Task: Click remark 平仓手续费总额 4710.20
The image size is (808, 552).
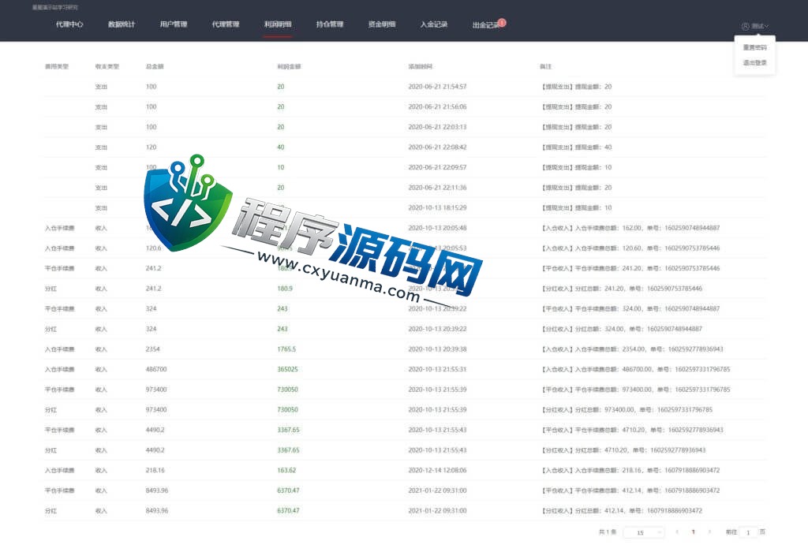Action: pos(631,430)
